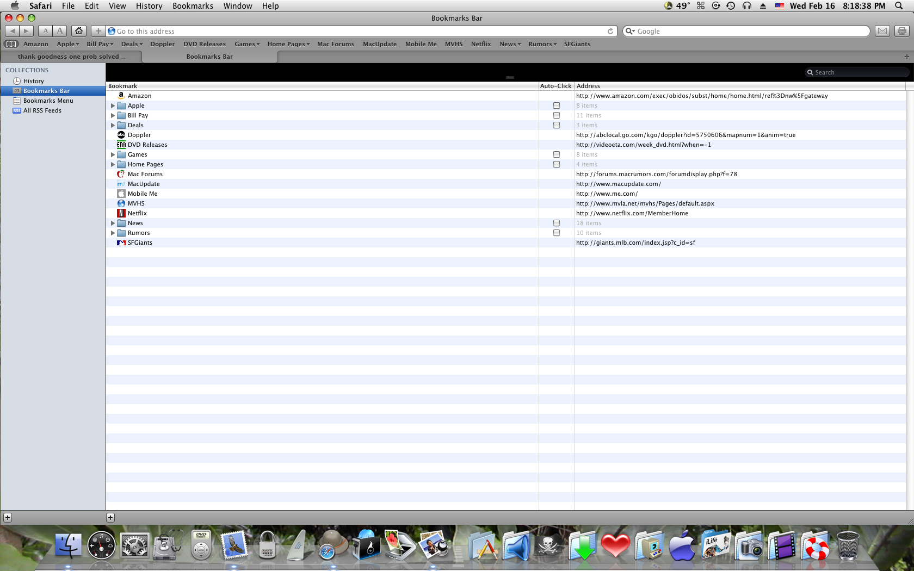Image resolution: width=914 pixels, height=571 pixels.
Task: Open MacUpdate link in bookmarks bar
Action: coord(380,44)
